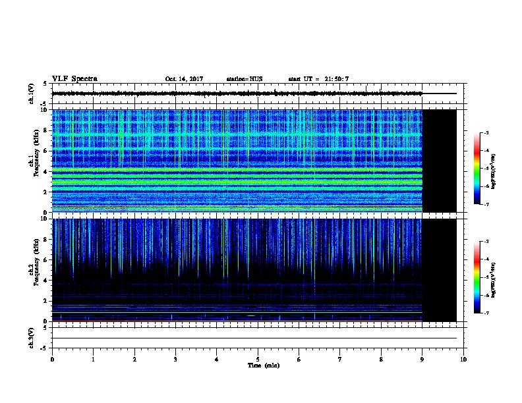Click the ch.2 spectrogram color scale bar
522x403 pixels.
pos(477,277)
